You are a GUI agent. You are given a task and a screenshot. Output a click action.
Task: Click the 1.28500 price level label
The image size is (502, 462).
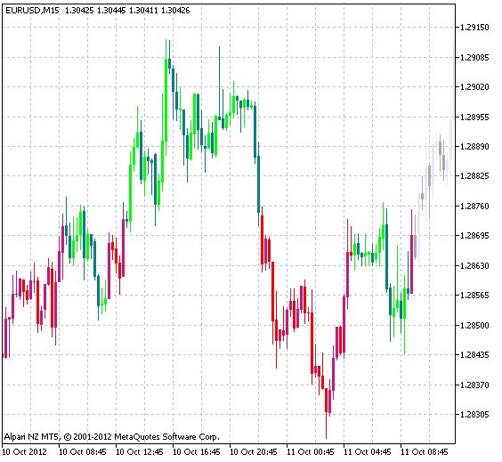click(474, 325)
